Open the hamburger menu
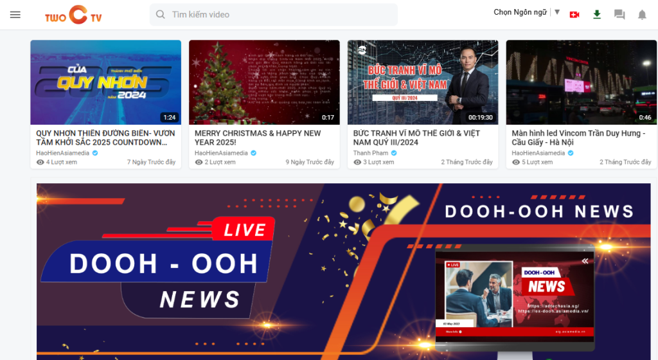The image size is (658, 360). tap(15, 15)
